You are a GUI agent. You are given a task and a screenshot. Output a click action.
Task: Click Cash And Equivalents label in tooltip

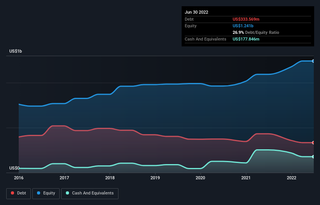point(205,39)
